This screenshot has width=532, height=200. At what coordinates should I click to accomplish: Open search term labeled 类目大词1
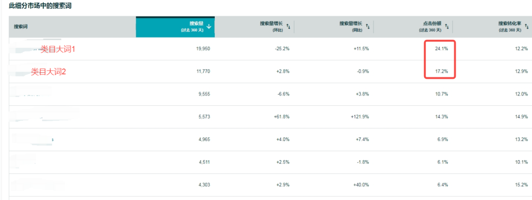[x=57, y=49]
